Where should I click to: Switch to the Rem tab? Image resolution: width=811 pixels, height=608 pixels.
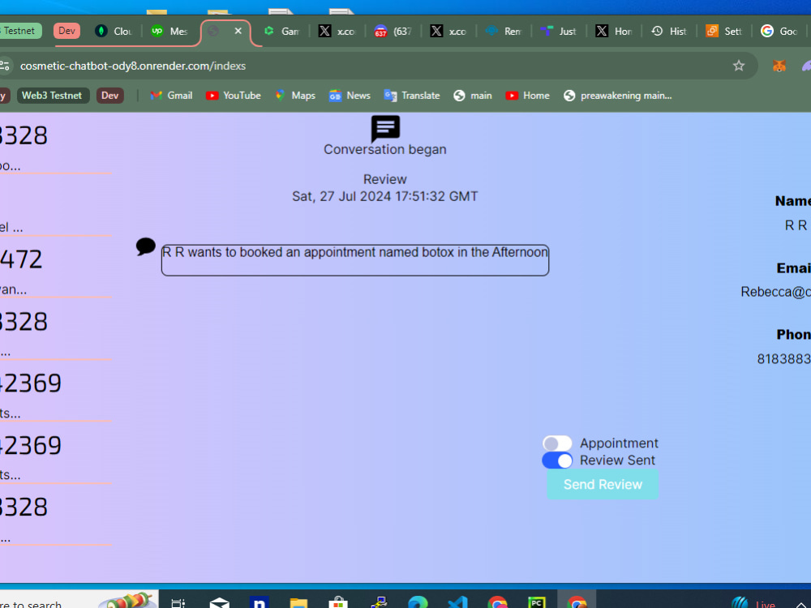click(504, 31)
